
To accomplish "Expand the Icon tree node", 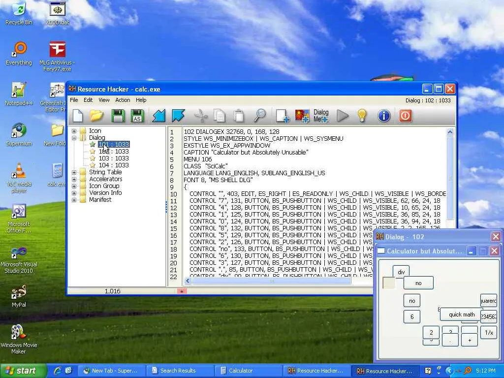I will 74,131.
